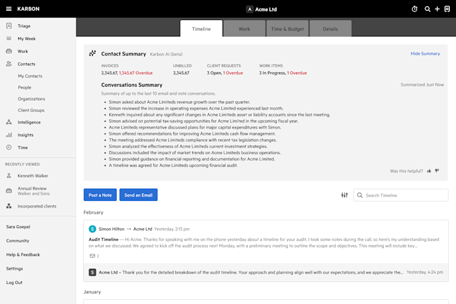Click the Triage sidebar icon
The image size is (456, 304).
click(x=9, y=26)
